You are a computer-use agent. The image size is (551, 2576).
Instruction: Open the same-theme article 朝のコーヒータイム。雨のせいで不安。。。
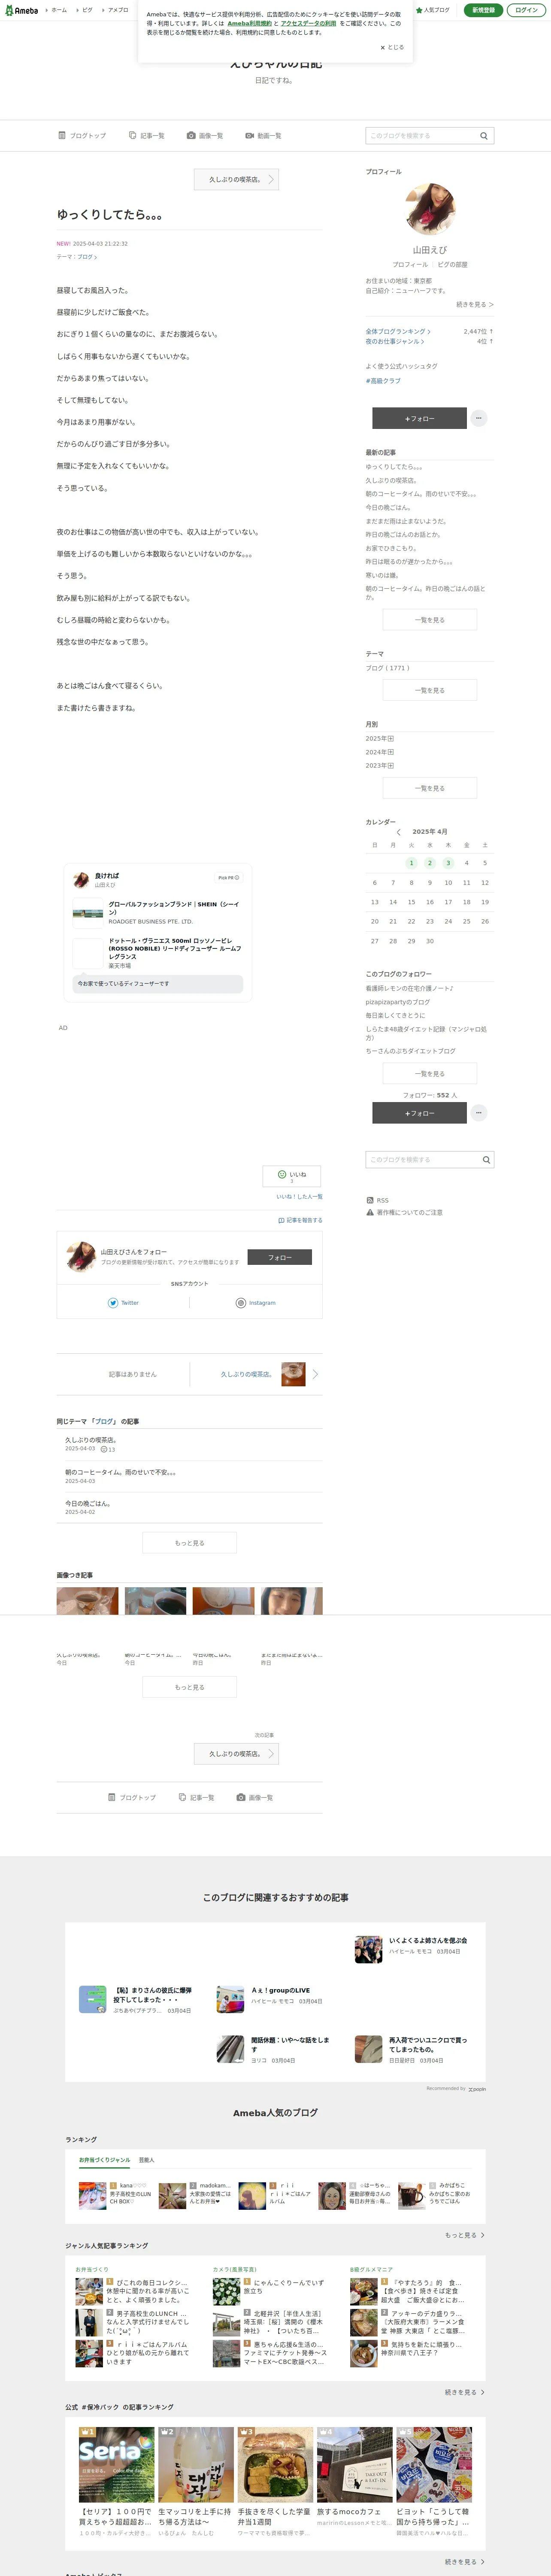point(121,1472)
